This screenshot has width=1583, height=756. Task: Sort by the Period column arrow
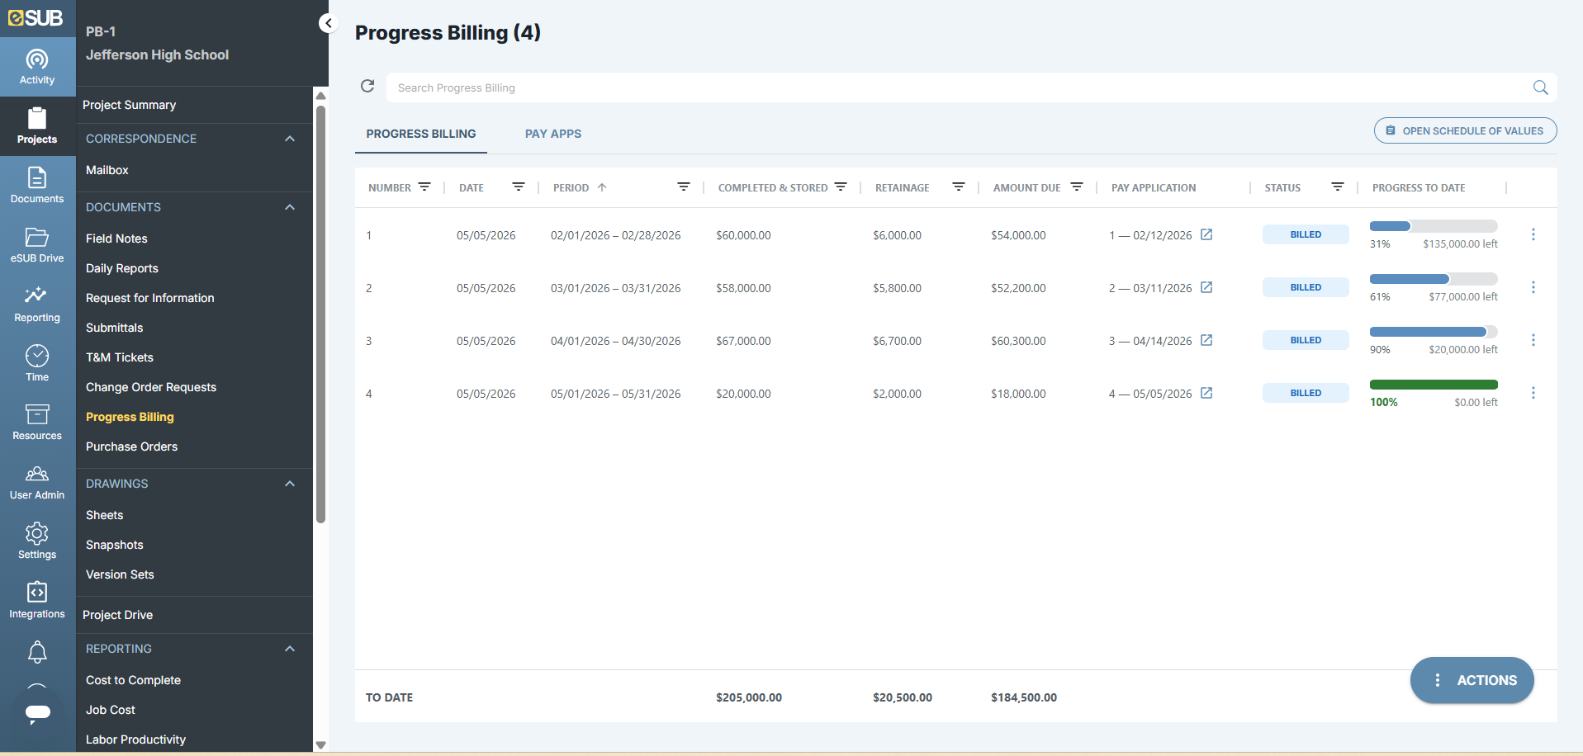pyautogui.click(x=602, y=187)
